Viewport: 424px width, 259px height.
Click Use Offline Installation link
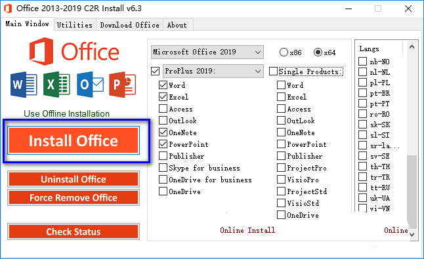click(66, 113)
